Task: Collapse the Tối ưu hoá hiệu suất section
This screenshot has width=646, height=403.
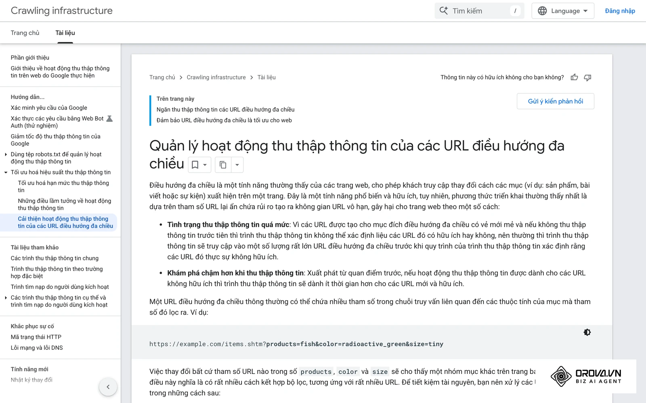Action: click(x=6, y=172)
